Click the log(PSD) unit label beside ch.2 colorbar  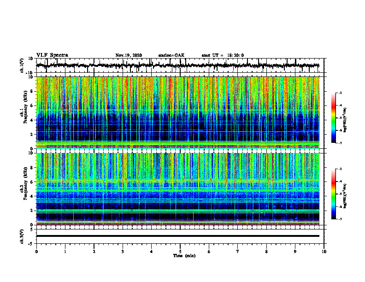(345, 196)
